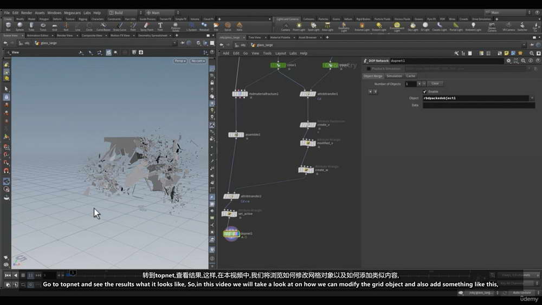Click the viewport help question icon

coord(212,52)
